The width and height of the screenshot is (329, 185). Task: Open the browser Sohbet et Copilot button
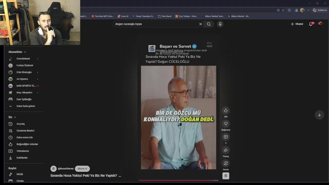(320, 10)
